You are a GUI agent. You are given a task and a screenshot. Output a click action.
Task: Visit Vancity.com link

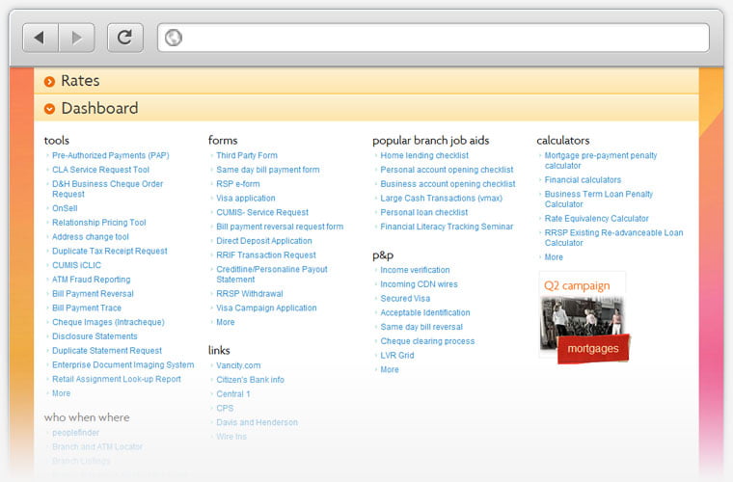pyautogui.click(x=238, y=365)
